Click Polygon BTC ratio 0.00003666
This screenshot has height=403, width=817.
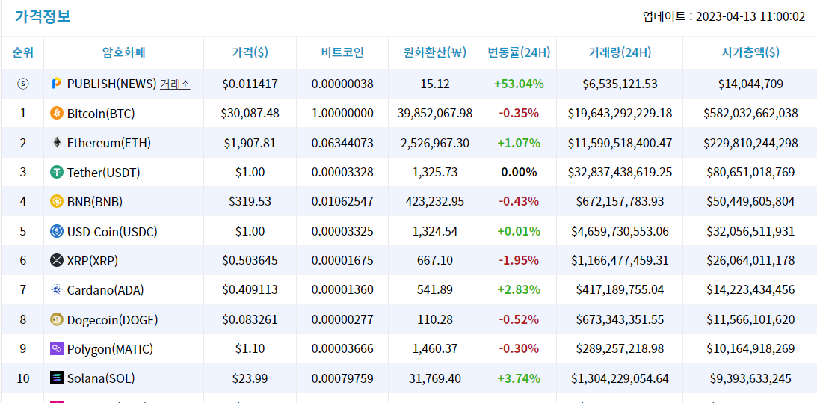tap(342, 348)
